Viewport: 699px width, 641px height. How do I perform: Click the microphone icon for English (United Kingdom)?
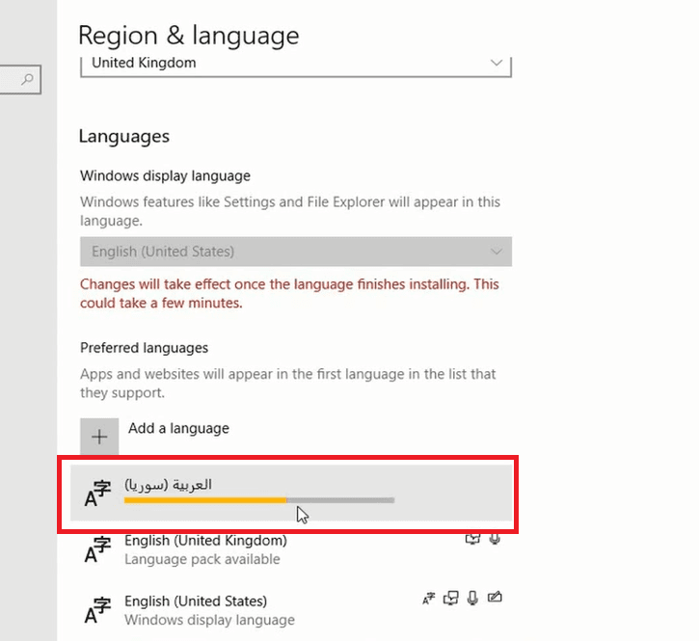(x=495, y=540)
